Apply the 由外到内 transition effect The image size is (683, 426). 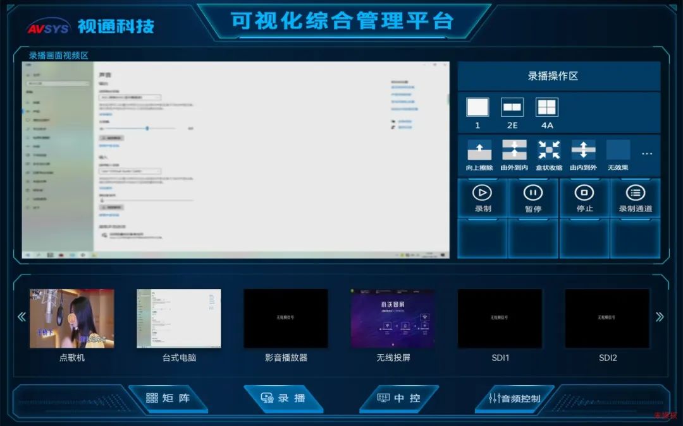click(514, 150)
